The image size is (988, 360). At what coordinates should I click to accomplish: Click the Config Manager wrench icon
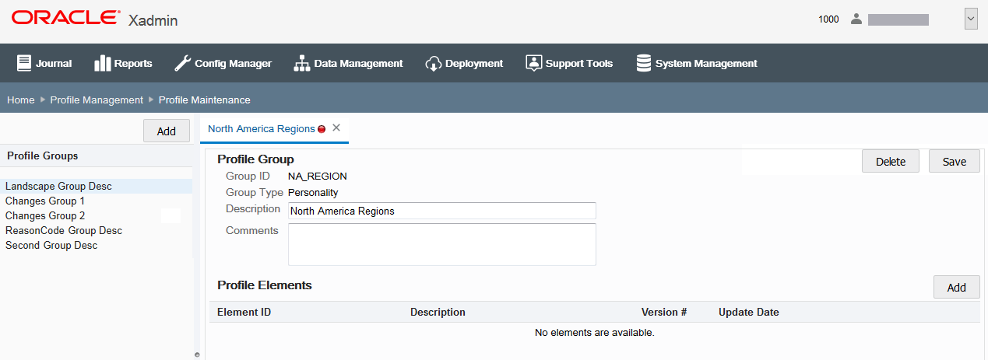pos(182,63)
